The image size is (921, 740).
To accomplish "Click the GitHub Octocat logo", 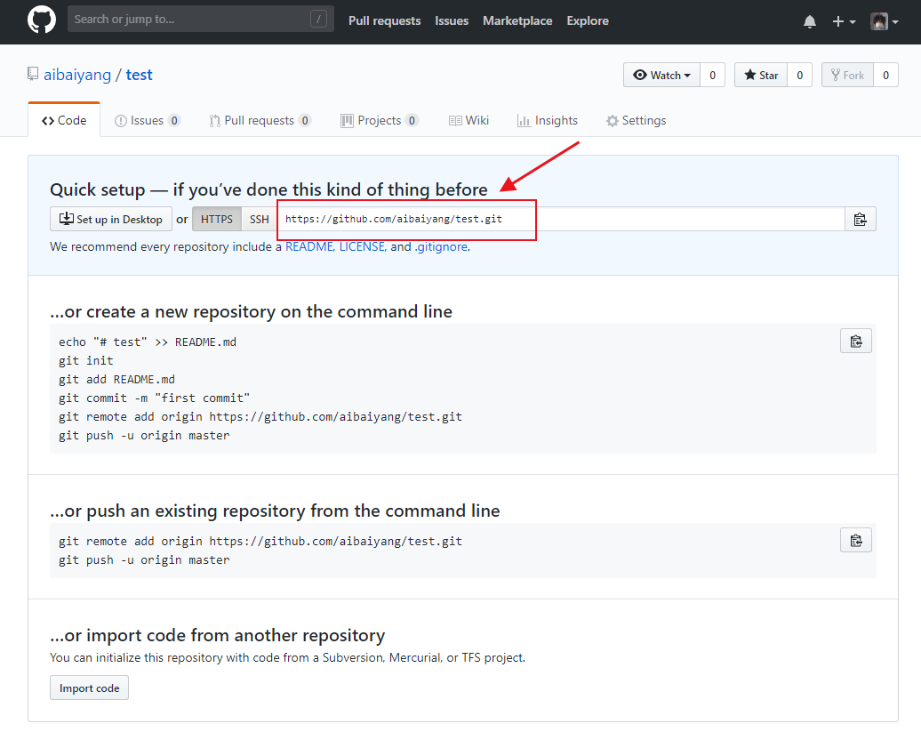I will pyautogui.click(x=42, y=20).
